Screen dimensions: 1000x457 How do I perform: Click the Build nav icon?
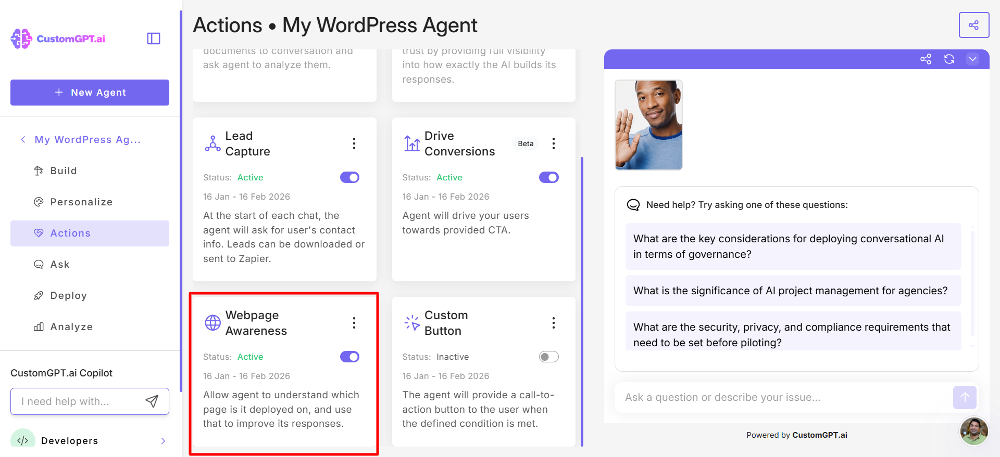click(39, 171)
